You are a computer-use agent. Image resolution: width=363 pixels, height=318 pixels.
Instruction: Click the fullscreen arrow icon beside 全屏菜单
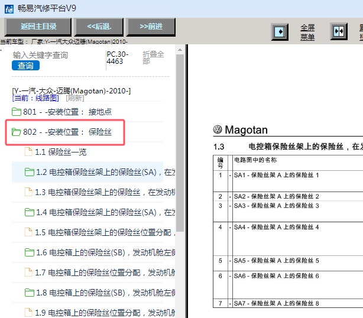pyautogui.click(x=280, y=32)
